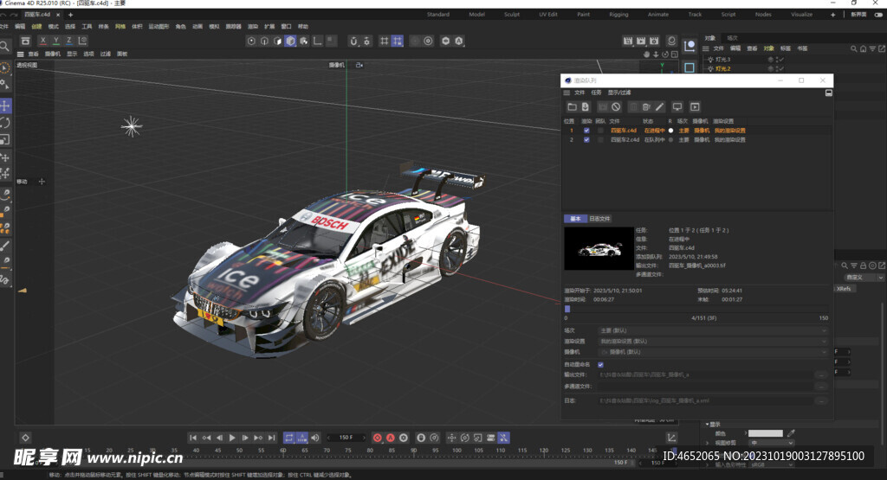Click the 150 F current frame field
The width and height of the screenshot is (887, 480).
coord(346,438)
